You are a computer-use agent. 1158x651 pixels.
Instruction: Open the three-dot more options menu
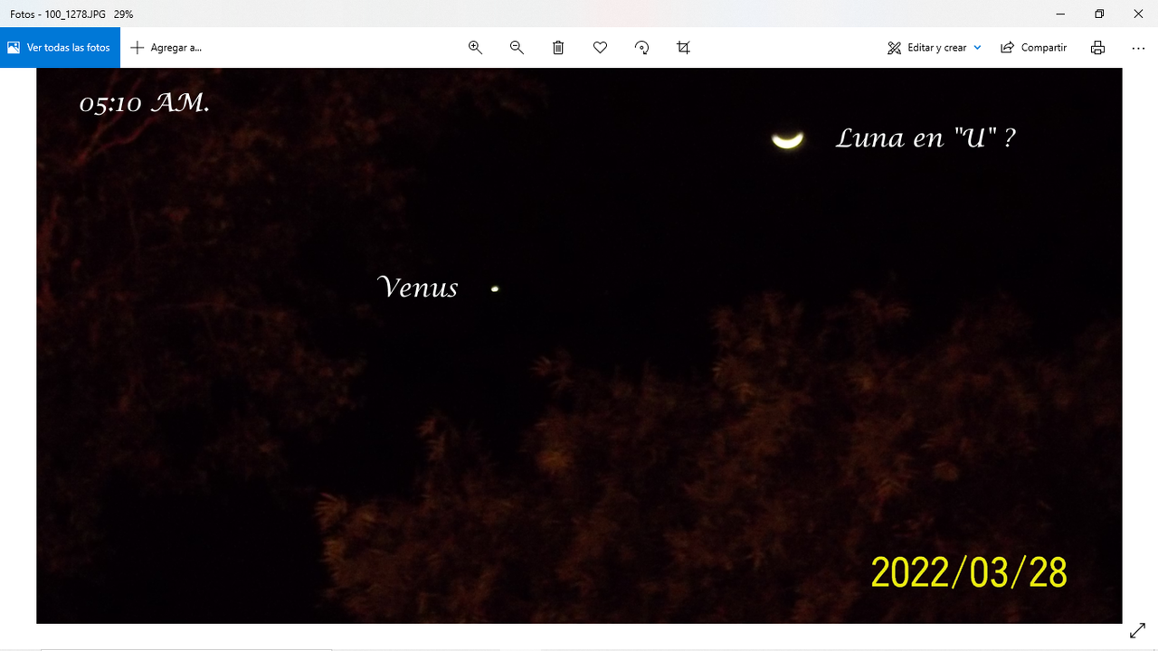(1138, 48)
